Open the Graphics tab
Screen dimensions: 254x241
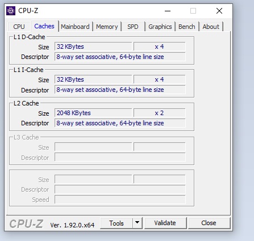[x=160, y=27]
